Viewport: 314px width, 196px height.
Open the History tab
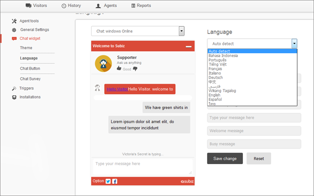tap(71, 6)
